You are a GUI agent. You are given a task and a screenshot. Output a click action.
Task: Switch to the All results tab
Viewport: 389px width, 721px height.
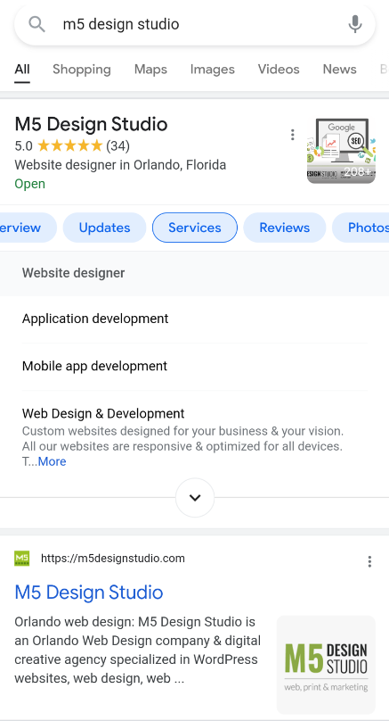[x=22, y=70]
